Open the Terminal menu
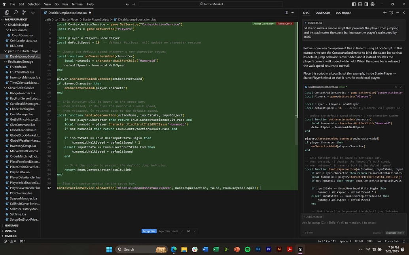 click(x=77, y=4)
